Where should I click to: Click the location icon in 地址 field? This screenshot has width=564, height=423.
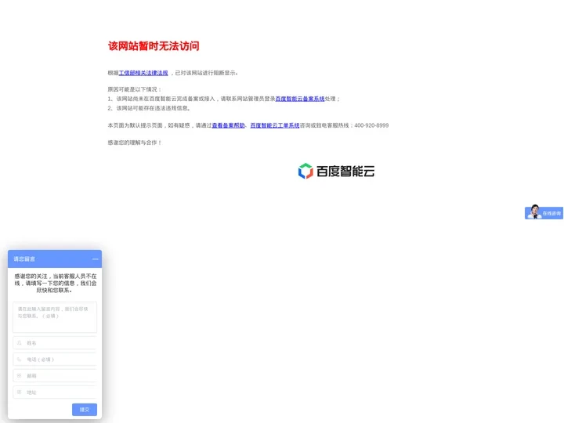pos(20,392)
